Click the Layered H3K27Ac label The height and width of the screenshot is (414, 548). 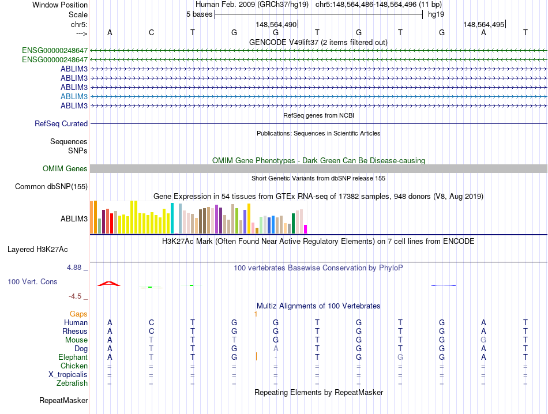[x=37, y=250]
